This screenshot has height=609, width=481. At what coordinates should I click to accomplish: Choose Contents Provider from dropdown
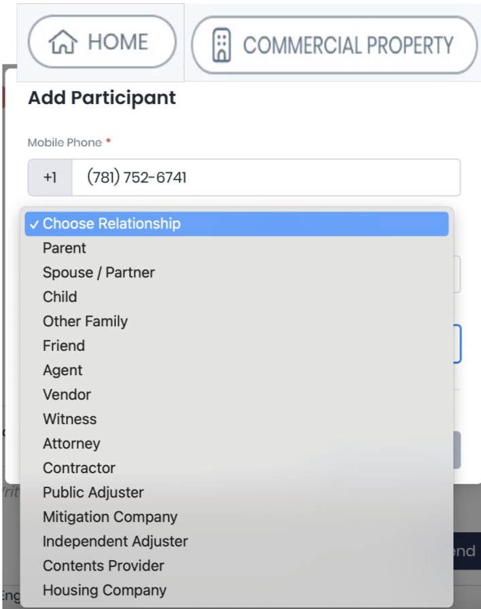(x=103, y=566)
